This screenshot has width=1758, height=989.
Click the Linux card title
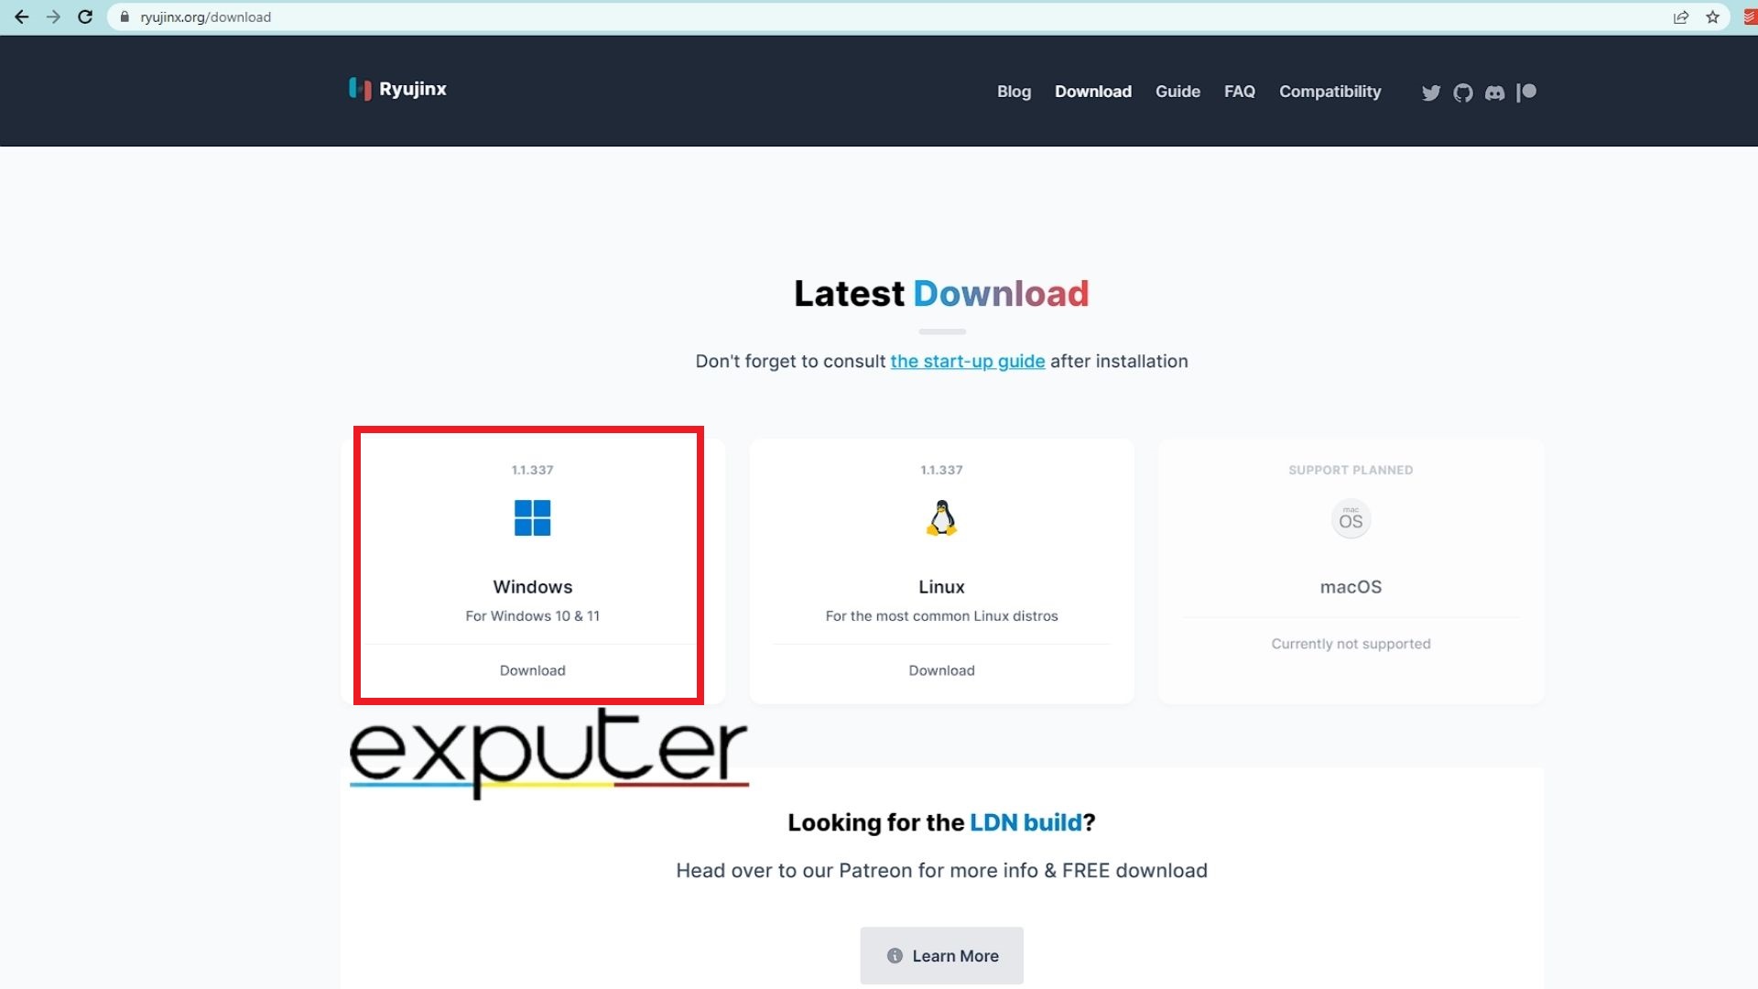pos(941,587)
